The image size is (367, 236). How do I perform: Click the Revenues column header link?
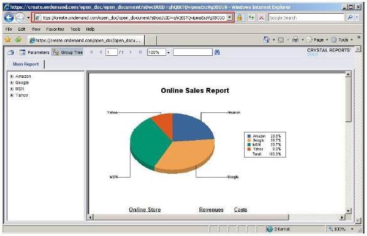click(x=211, y=210)
